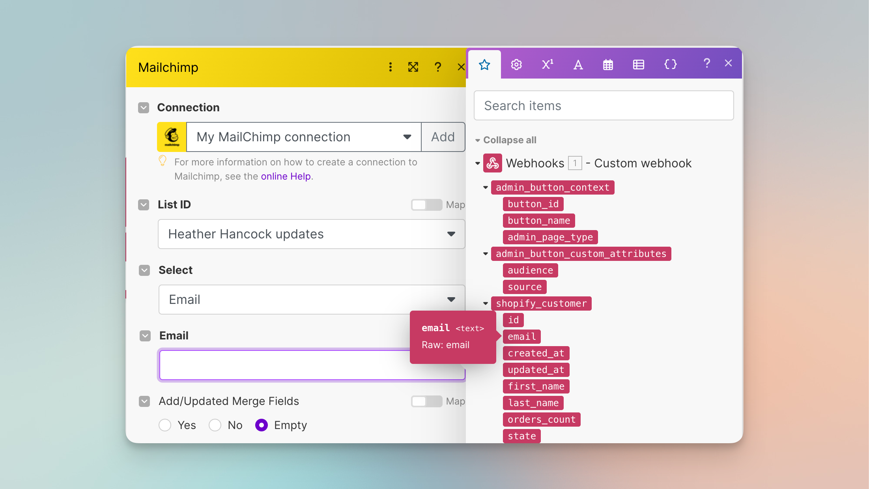The image size is (869, 489).
Task: Select the Empty radio option
Action: pyautogui.click(x=262, y=425)
